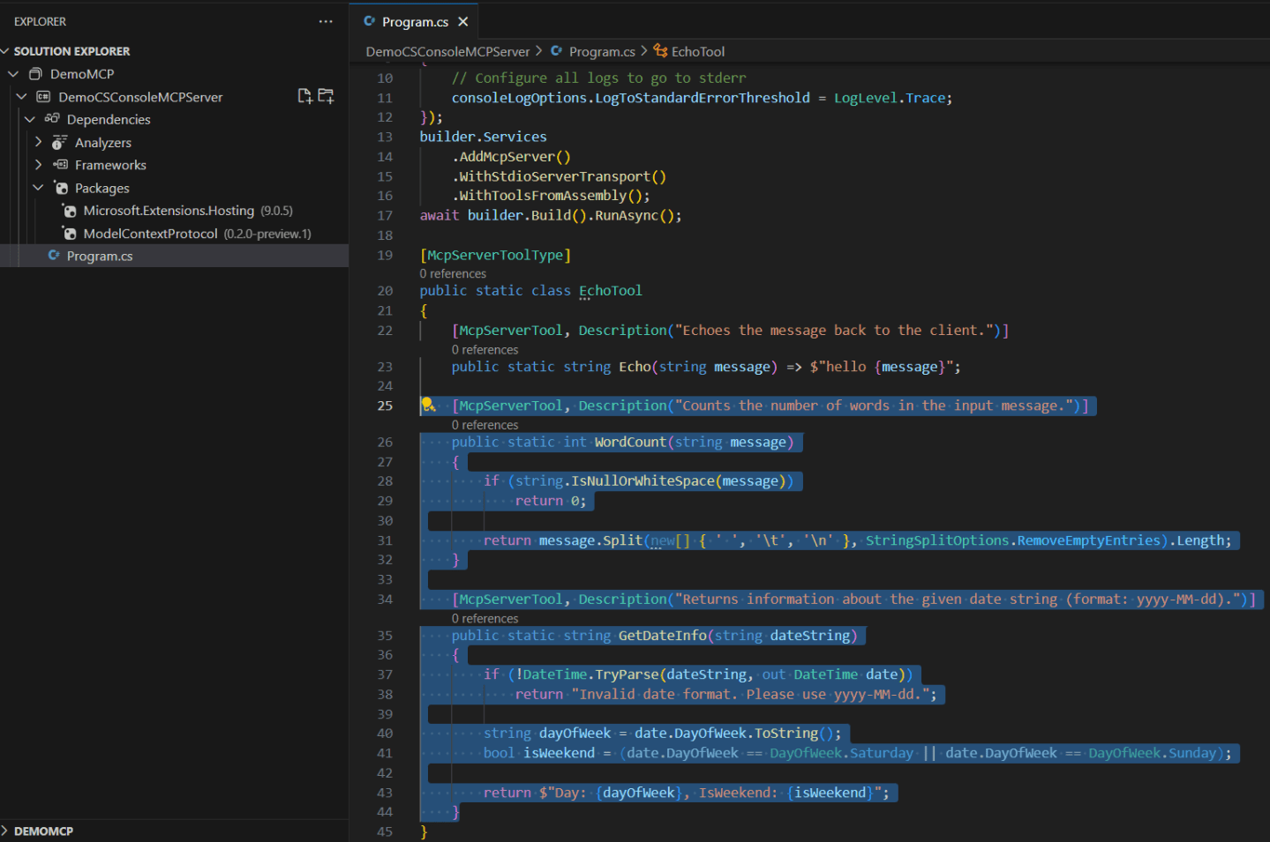The width and height of the screenshot is (1270, 842).
Task: Click the Analyzers icon under Dependencies
Action: 57,142
